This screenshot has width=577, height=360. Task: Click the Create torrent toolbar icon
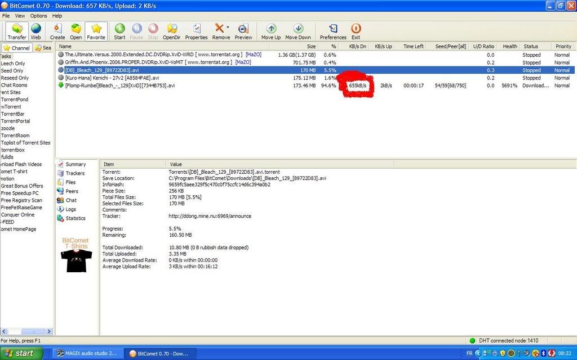(x=57, y=31)
